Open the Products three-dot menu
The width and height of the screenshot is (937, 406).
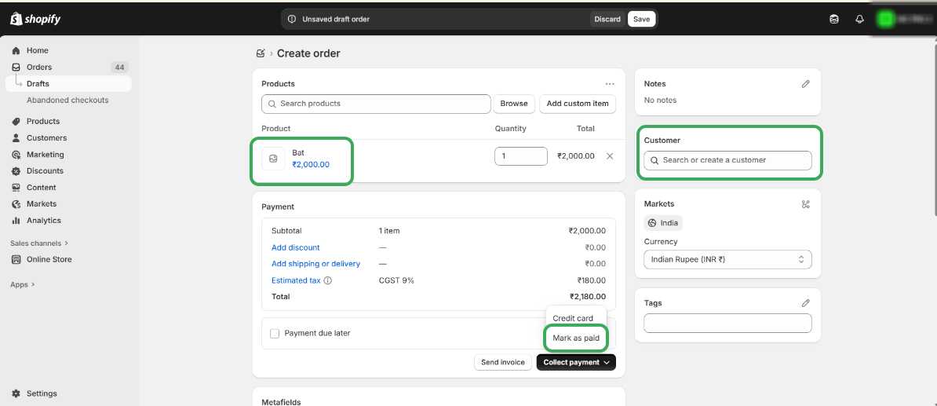click(x=610, y=84)
